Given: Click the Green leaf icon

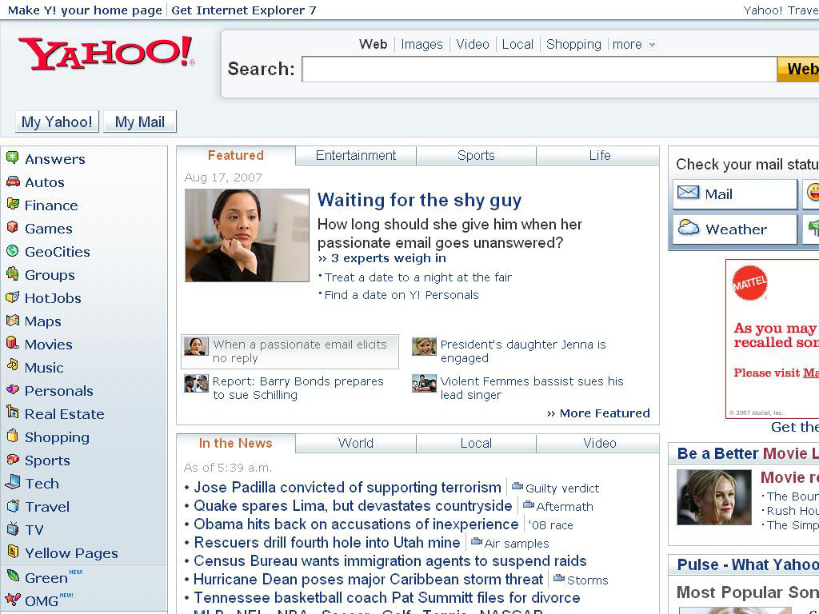Looking at the screenshot, I should click(13, 576).
